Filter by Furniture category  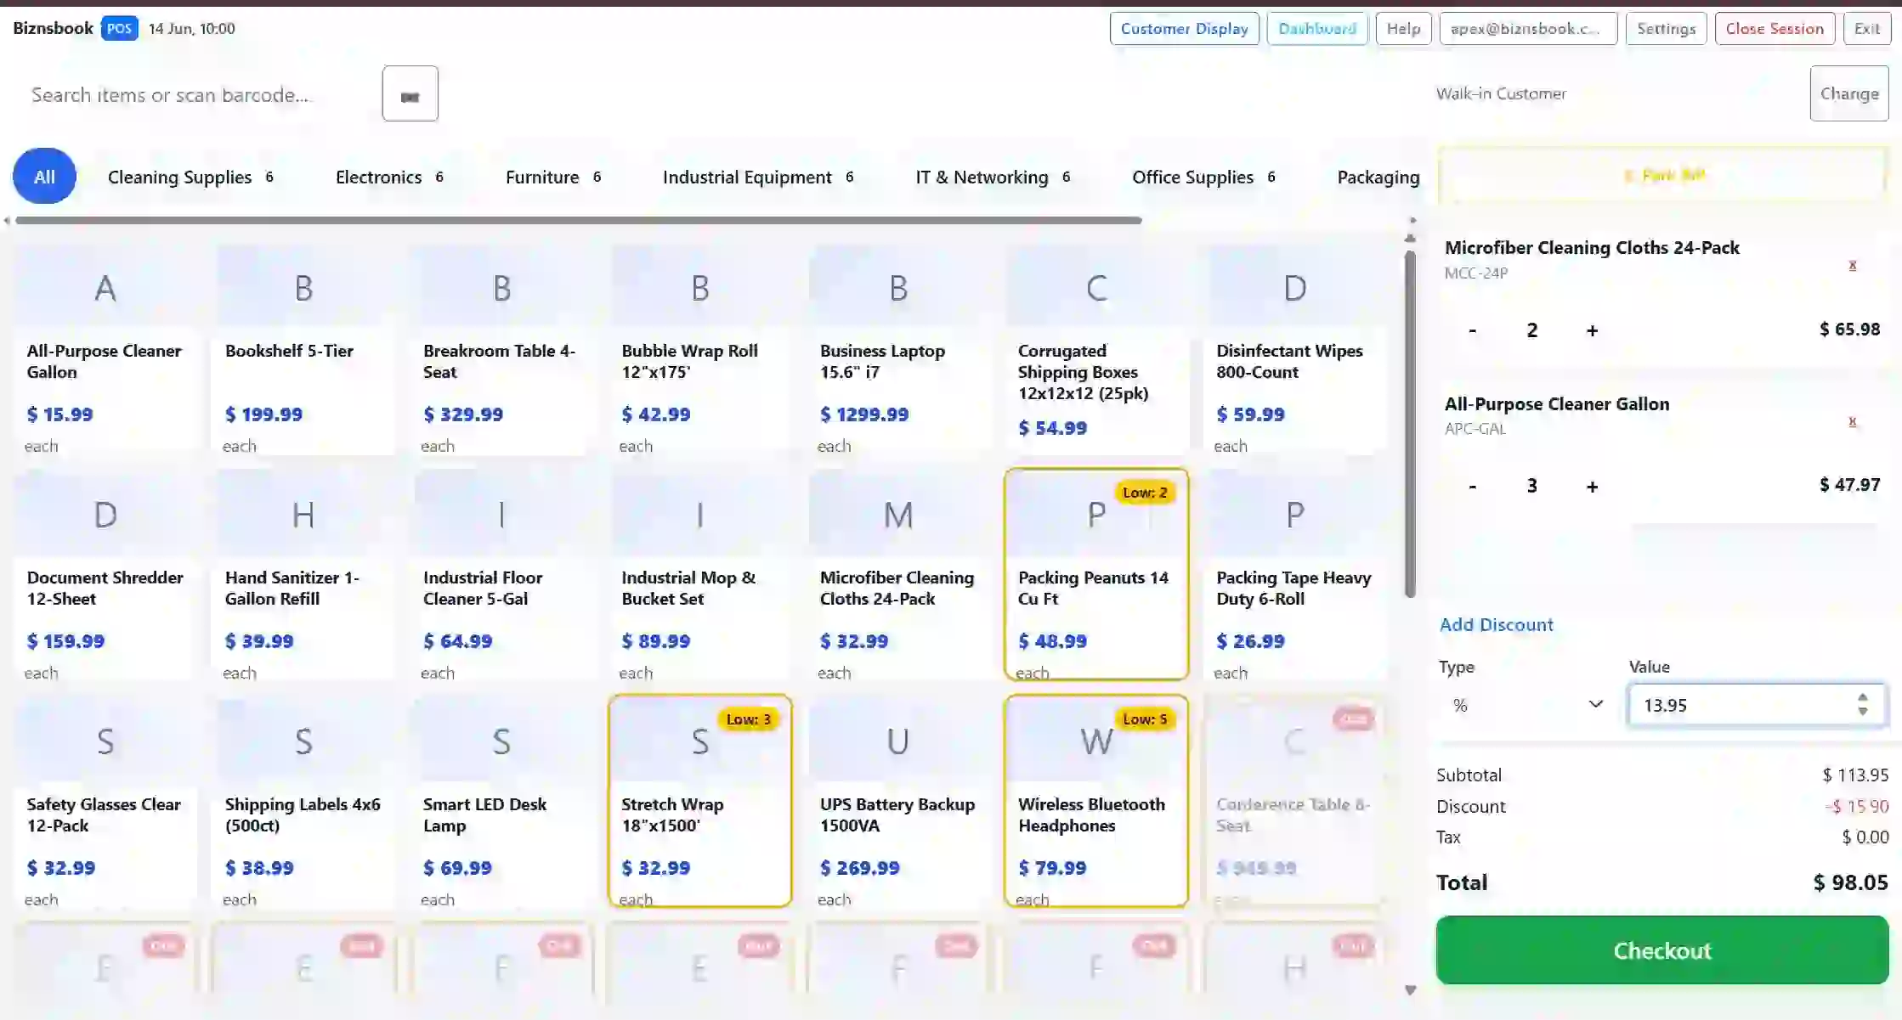pos(553,177)
